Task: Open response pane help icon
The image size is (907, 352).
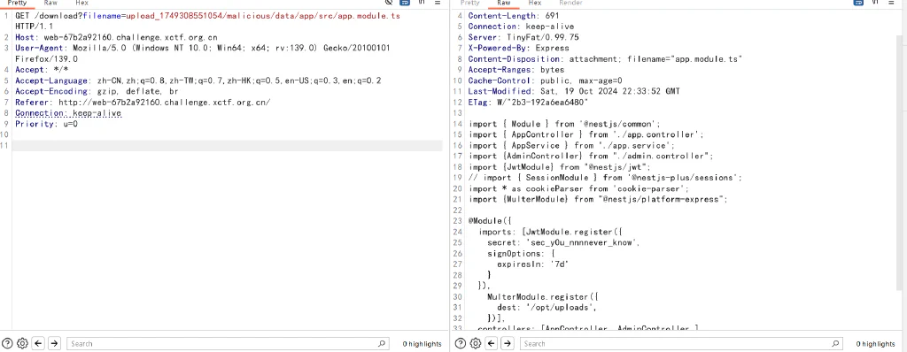Action: click(461, 343)
